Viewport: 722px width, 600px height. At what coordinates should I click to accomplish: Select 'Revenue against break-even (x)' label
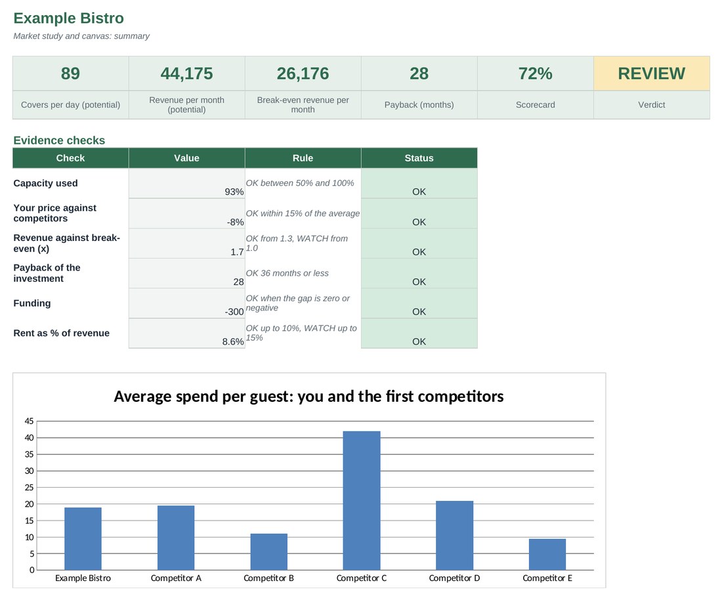point(67,243)
